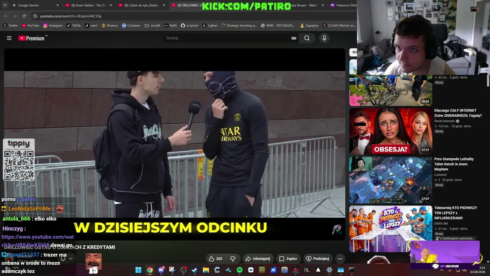
Task: Close the Cofam do tyłu tab
Action: 164,5
